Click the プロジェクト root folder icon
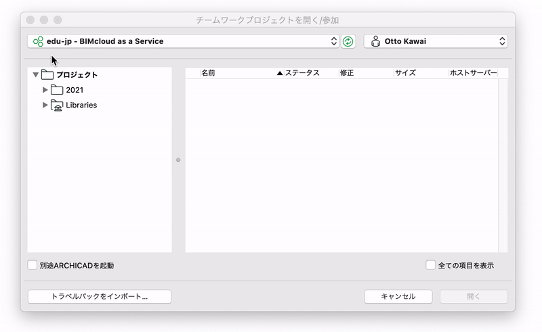Screen dimensions: 542x332 point(47,74)
